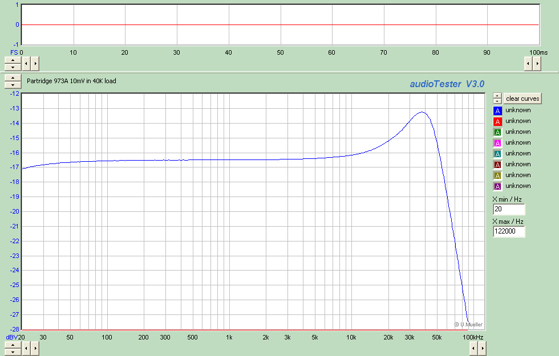
Task: Click the unknown label beside magenta icon
Action: (x=518, y=143)
